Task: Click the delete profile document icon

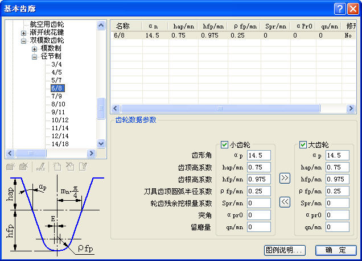Action: pyautogui.click(x=70, y=166)
